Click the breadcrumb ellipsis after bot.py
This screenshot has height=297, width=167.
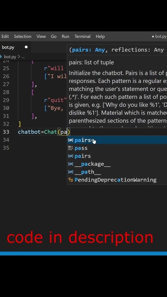click(23, 57)
